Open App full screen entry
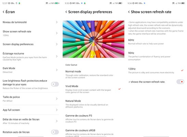Image resolution: width=187 pixels, height=137 pixels. [x=31, y=110]
